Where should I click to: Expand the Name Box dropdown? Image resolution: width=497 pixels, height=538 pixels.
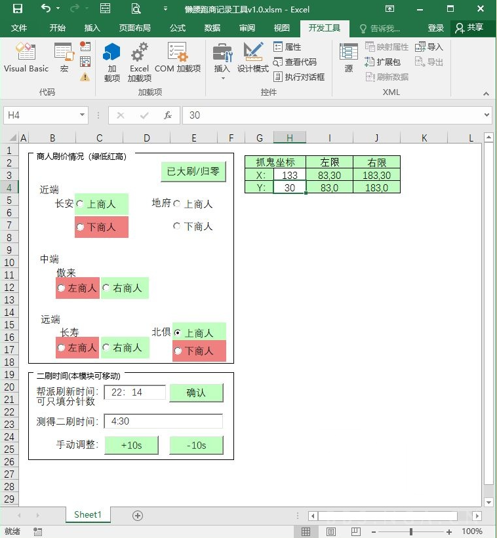[x=82, y=115]
